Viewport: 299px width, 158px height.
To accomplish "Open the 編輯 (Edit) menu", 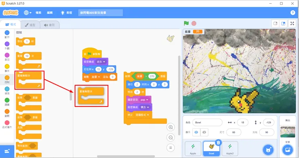I will coord(50,13).
